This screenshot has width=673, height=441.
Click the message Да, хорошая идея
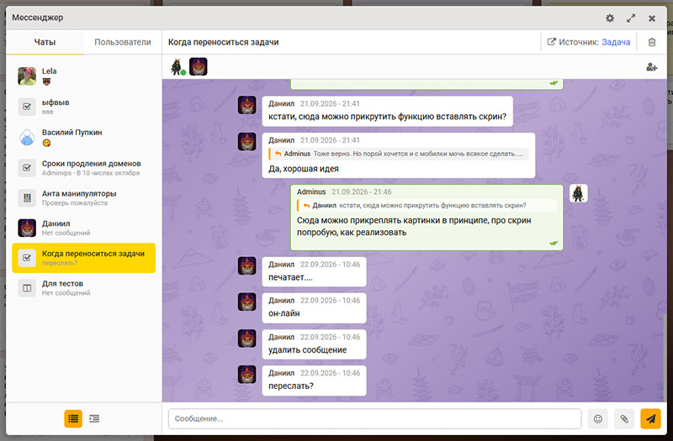point(398,155)
